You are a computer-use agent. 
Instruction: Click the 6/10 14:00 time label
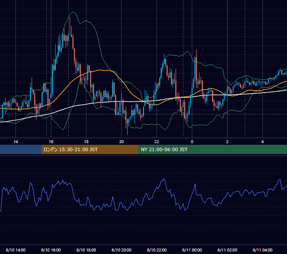click(x=16, y=250)
